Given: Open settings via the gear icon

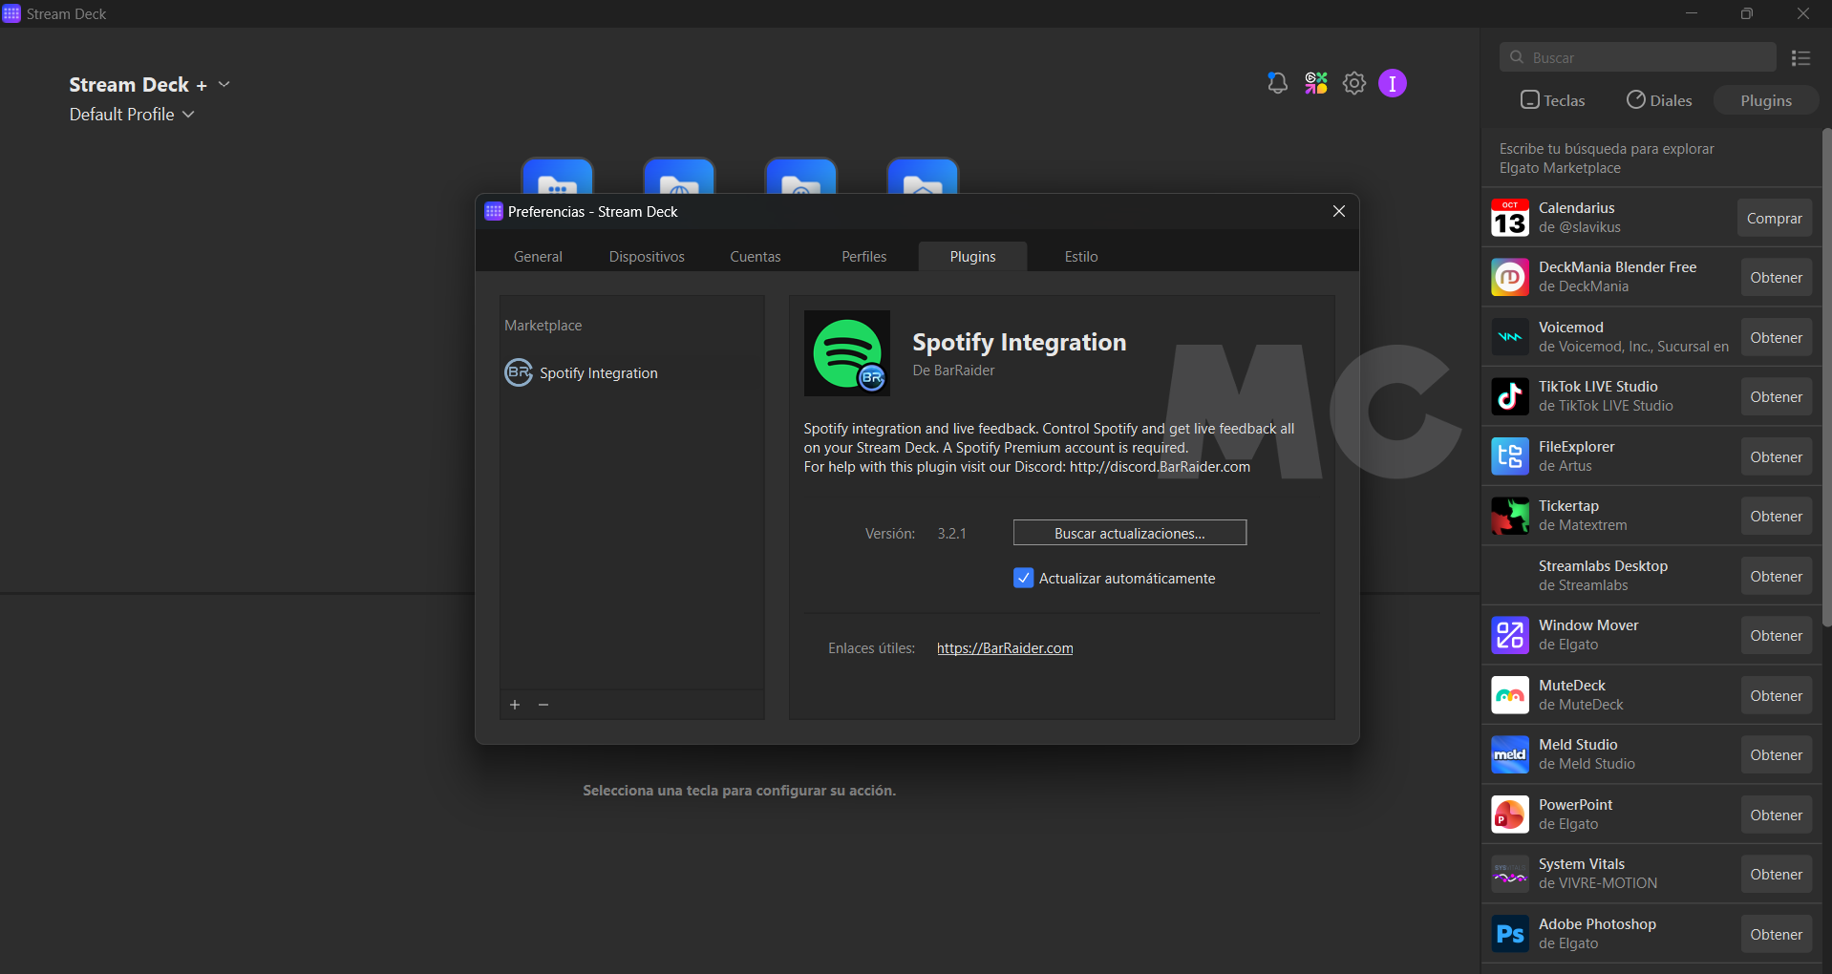Looking at the screenshot, I should click(1354, 84).
